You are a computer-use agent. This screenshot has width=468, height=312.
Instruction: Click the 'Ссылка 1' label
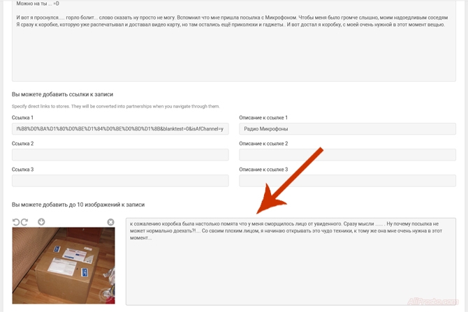[22, 118]
